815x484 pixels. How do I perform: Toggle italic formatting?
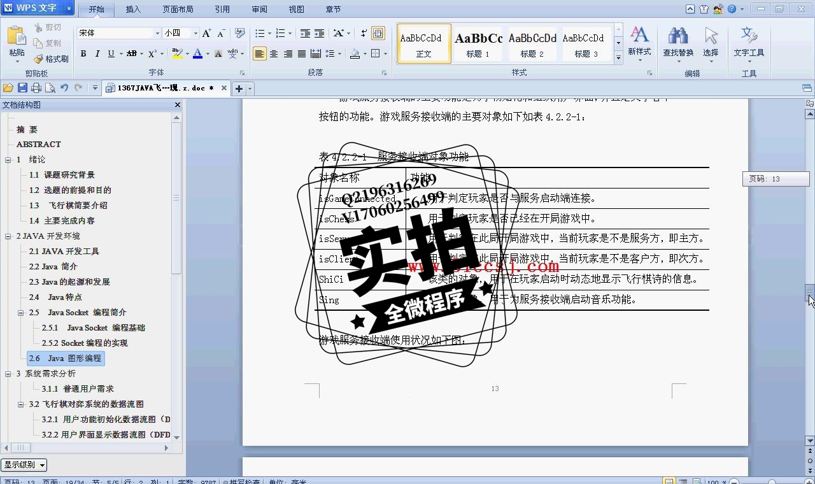point(97,54)
